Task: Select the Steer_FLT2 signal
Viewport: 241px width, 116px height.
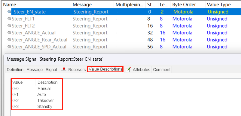Action: click(23, 26)
